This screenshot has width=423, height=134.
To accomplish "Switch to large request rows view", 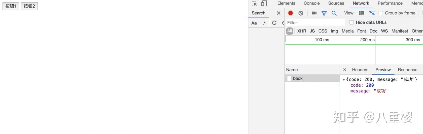I will [x=362, y=13].
